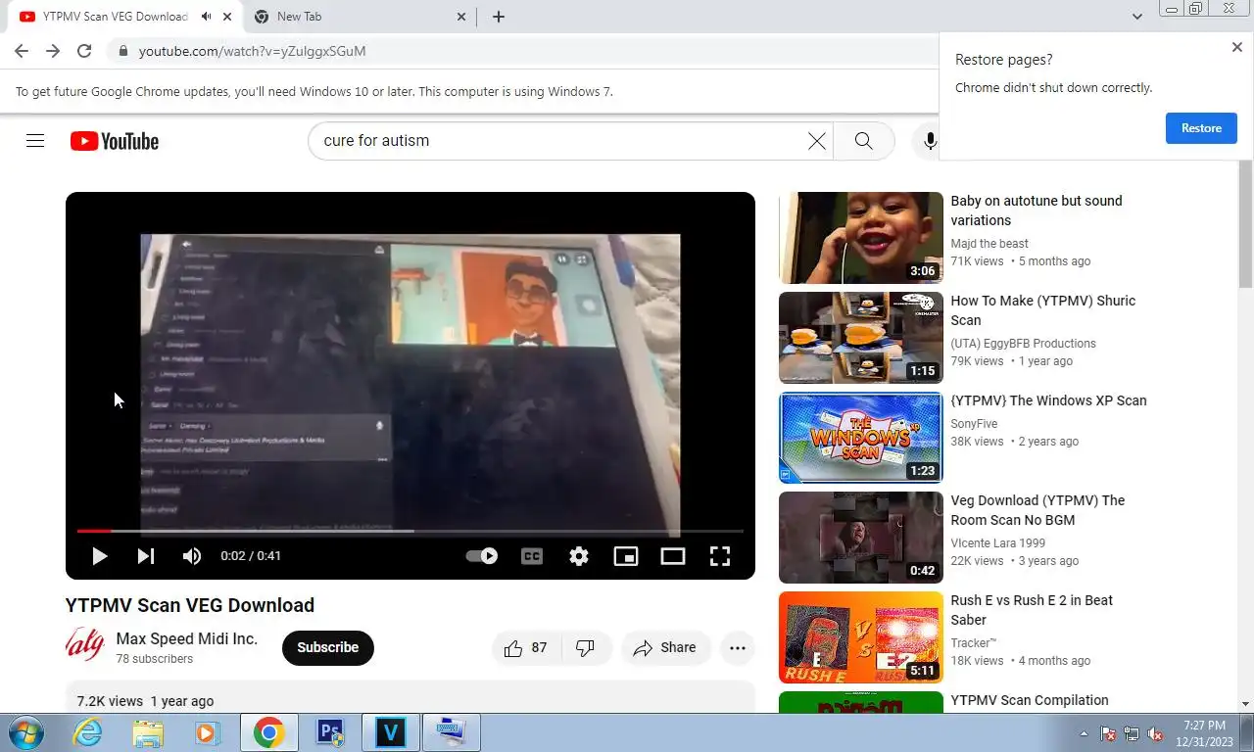Launch Internet Explorer from taskbar
The image size is (1254, 752).
click(x=87, y=732)
